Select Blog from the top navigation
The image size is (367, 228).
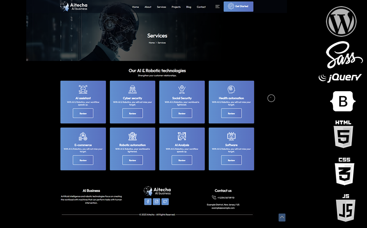[x=189, y=7]
